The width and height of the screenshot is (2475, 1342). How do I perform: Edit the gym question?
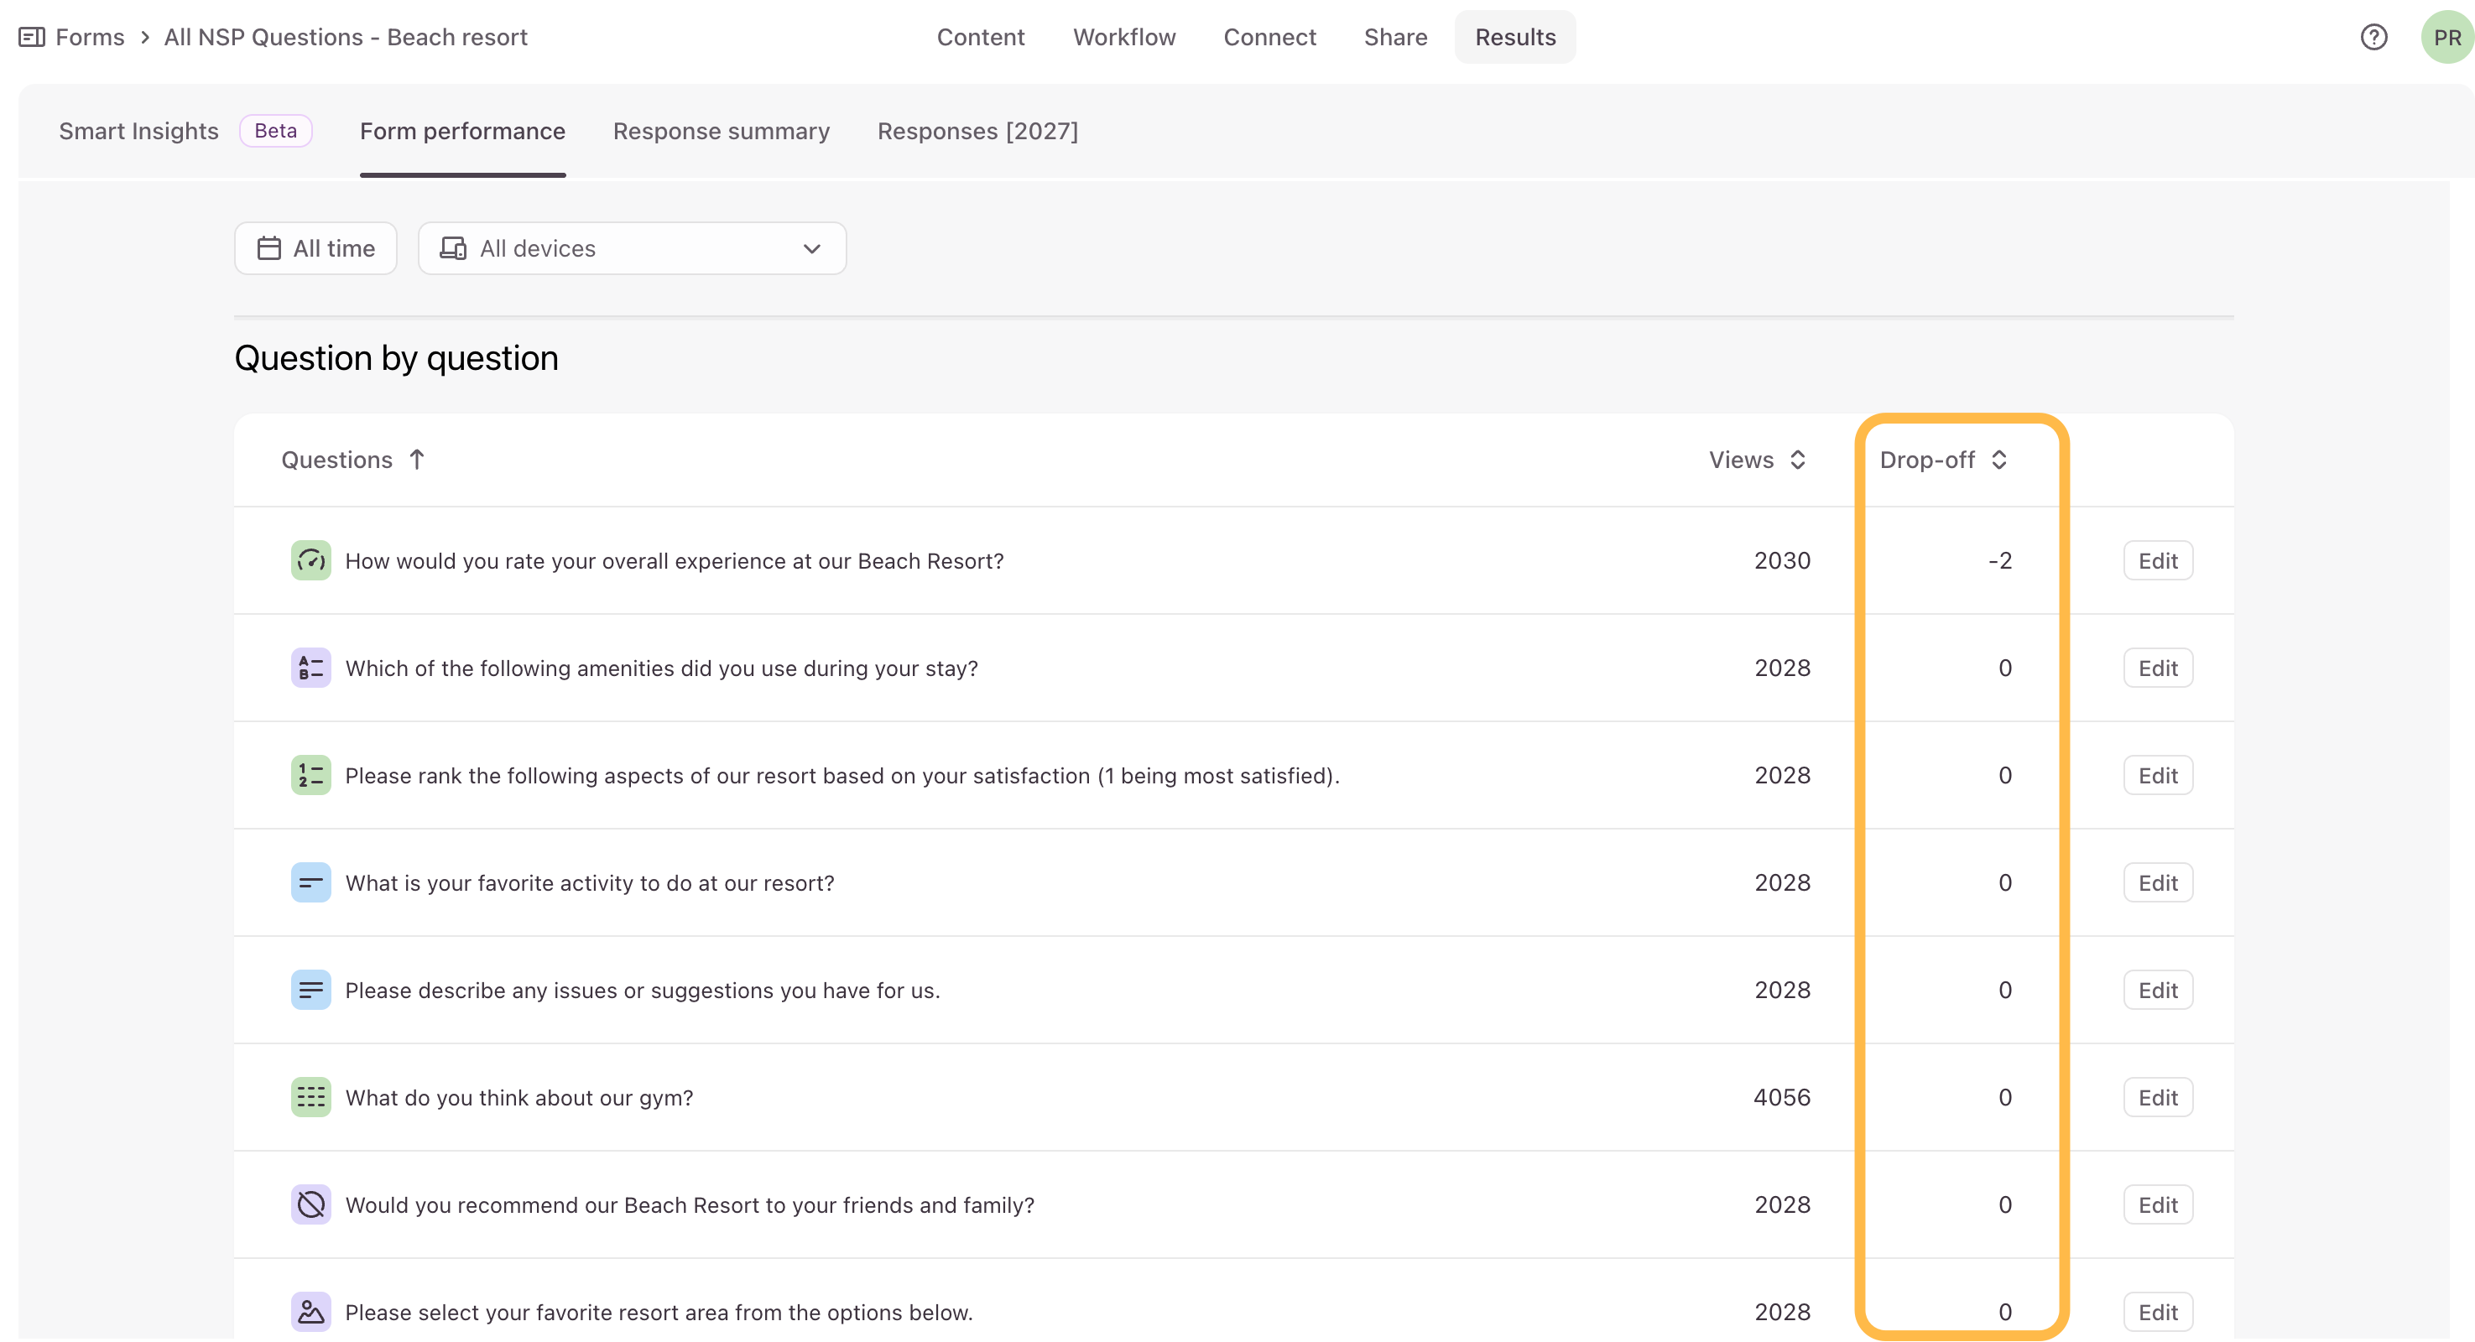(2158, 1099)
